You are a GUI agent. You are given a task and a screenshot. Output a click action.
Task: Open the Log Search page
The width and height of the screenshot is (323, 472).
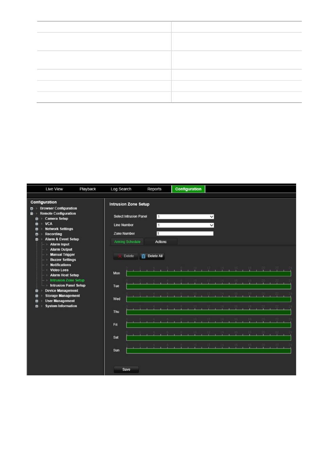121,189
